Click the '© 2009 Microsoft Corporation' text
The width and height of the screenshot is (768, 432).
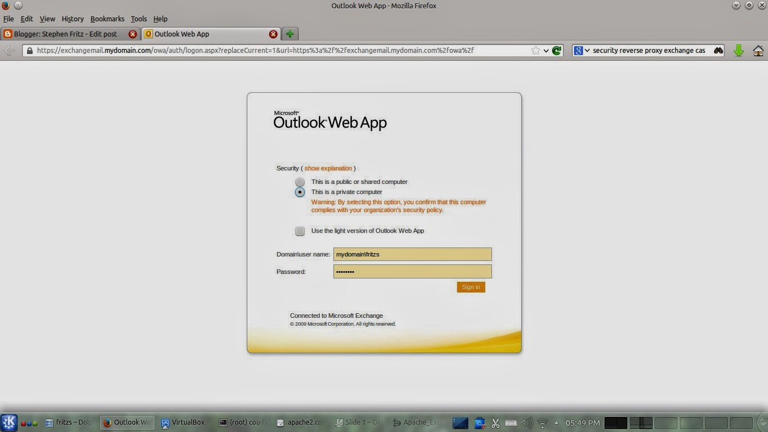click(343, 324)
